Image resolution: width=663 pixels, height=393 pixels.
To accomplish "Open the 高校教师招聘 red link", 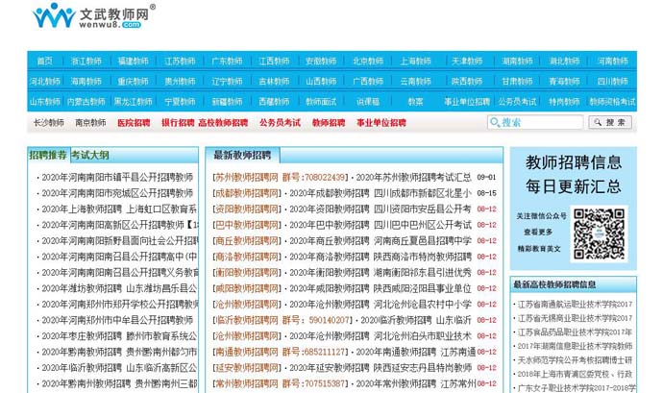I will click(x=223, y=123).
